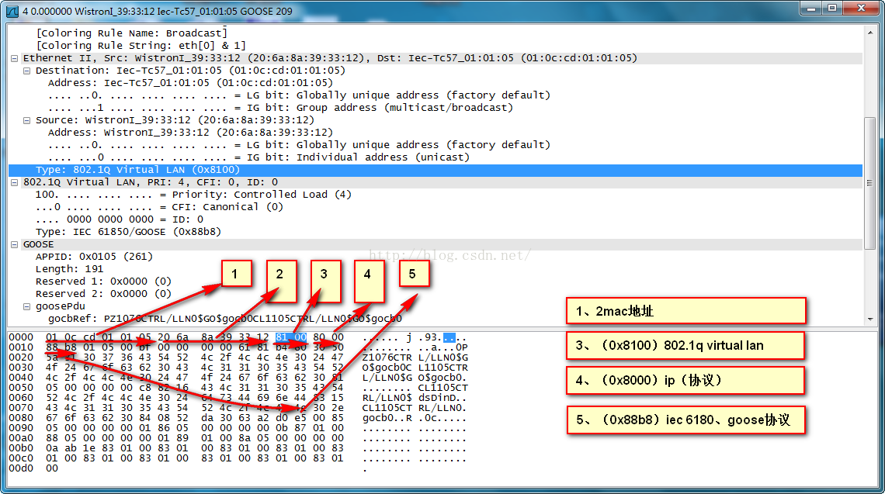
Task: Select Source Address WistronI_39:33:12 row
Action: coord(190,133)
